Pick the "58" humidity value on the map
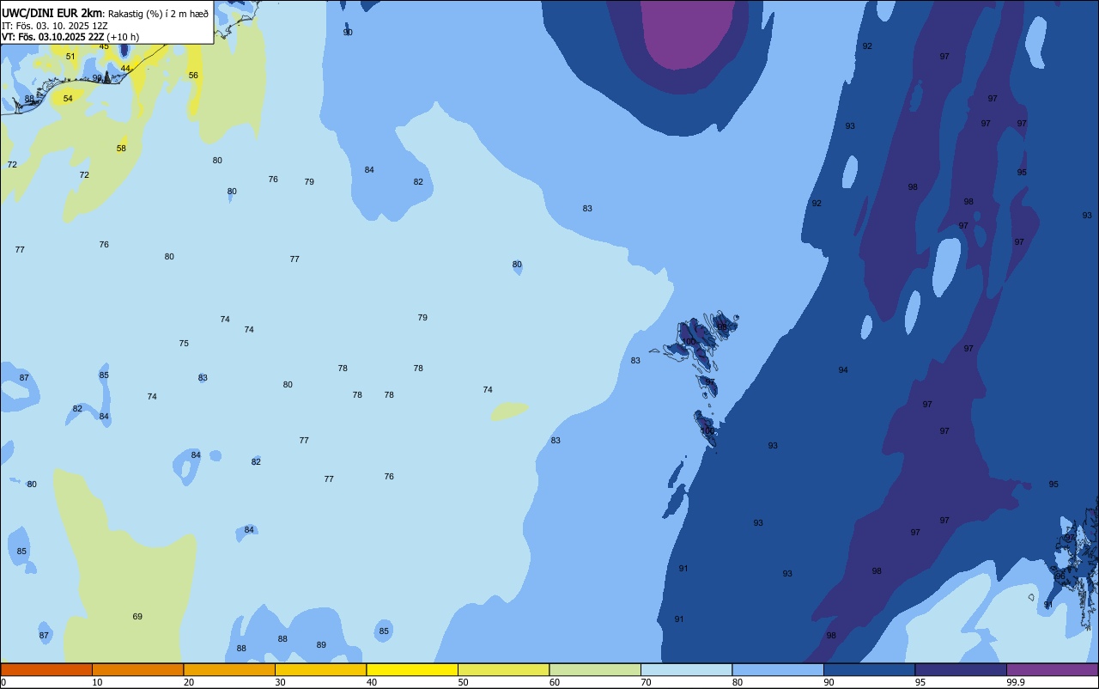Viewport: 1099px width, 689px height. click(x=121, y=149)
